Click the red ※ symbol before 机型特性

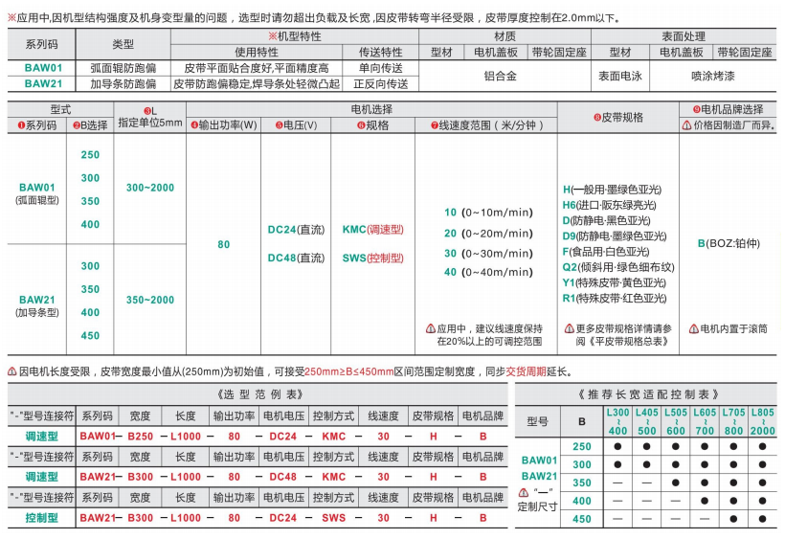coord(272,35)
